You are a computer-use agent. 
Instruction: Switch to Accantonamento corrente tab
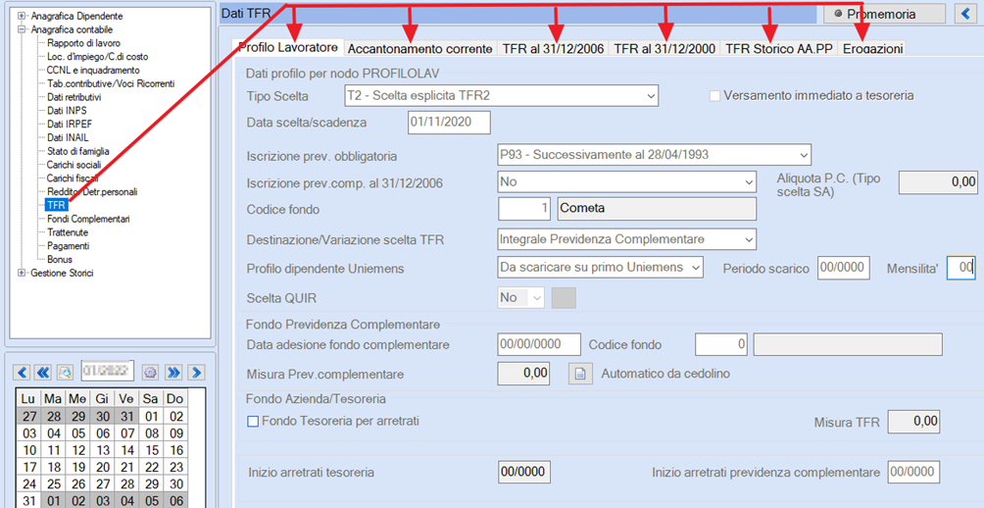[x=419, y=49]
